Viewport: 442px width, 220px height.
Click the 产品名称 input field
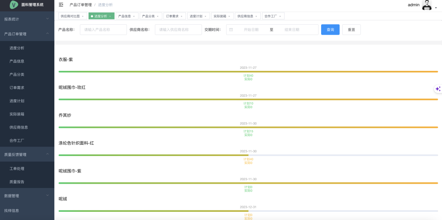click(x=103, y=30)
